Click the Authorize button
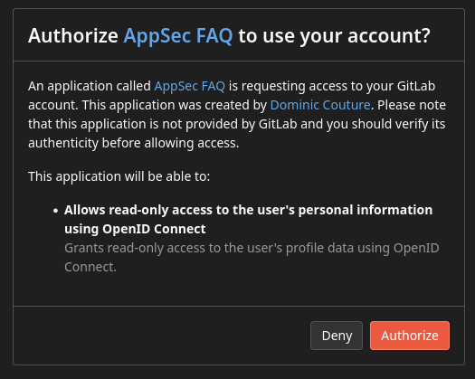 click(x=410, y=336)
